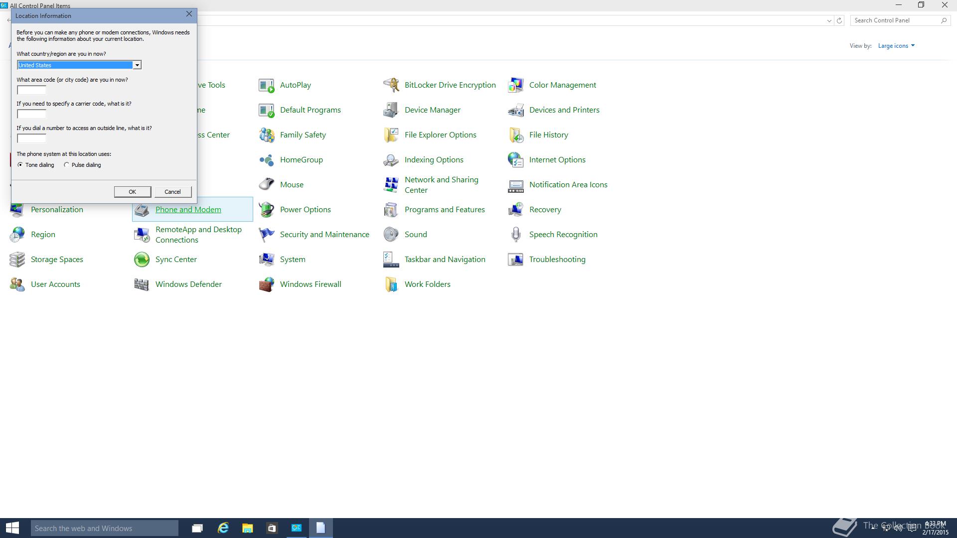Open the BitLocker Drive Encryption icon
Image resolution: width=957 pixels, height=538 pixels.
pyautogui.click(x=391, y=85)
